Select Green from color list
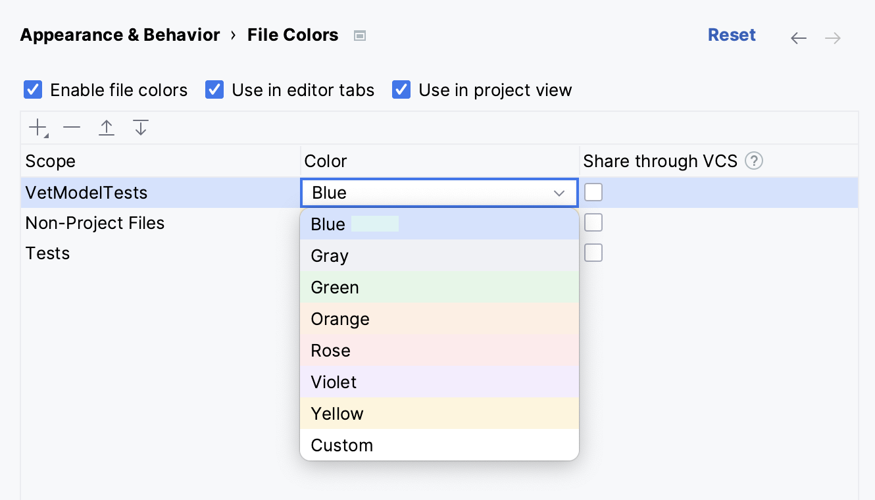Viewport: 875px width, 500px height. pos(439,287)
